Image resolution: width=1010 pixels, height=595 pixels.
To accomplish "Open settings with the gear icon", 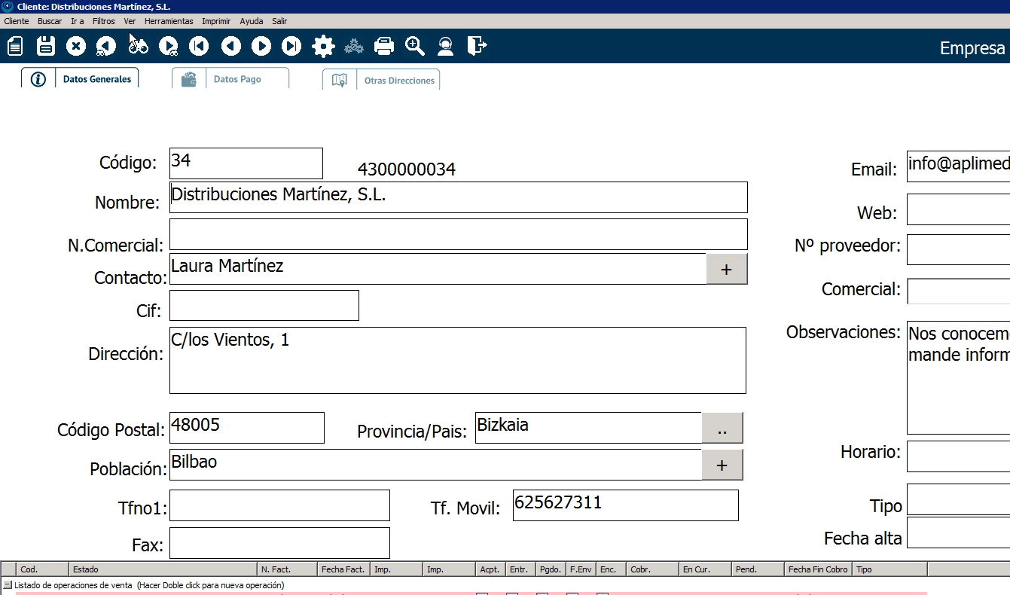I will (x=323, y=47).
